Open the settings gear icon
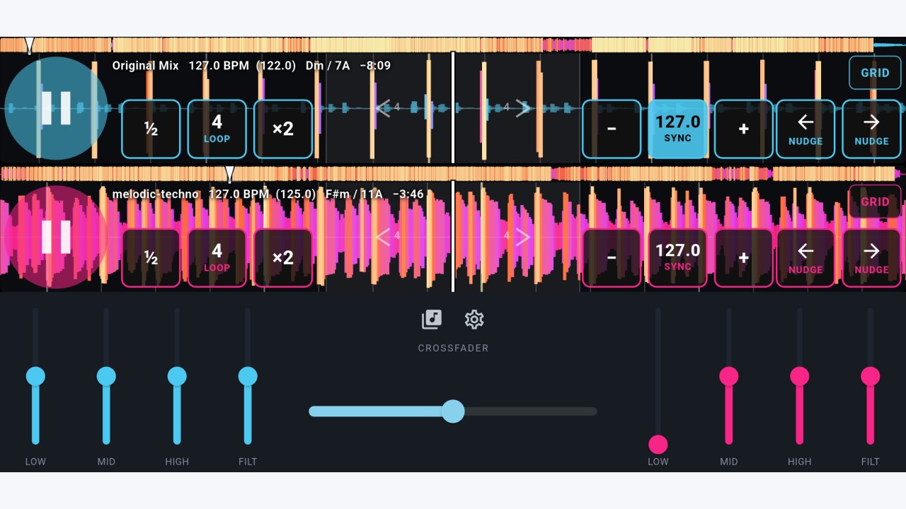The width and height of the screenshot is (906, 509). tap(474, 320)
